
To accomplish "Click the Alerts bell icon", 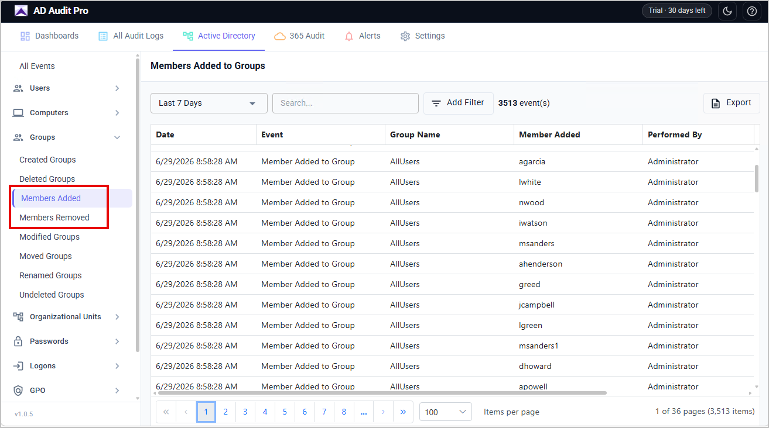I will click(349, 36).
